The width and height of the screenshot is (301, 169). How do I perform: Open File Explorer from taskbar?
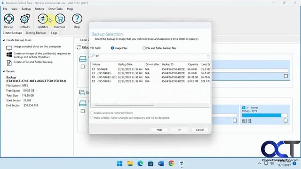(130, 163)
